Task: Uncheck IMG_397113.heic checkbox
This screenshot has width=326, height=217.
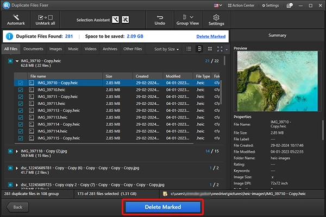Action: [21, 118]
